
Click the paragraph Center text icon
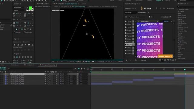(17, 57)
